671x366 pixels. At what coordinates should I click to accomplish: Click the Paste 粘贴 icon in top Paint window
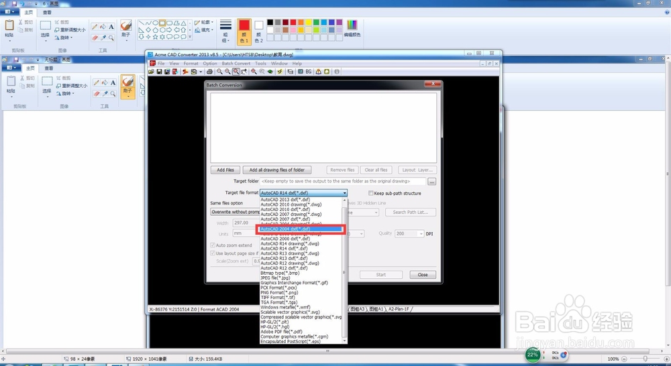tap(9, 25)
